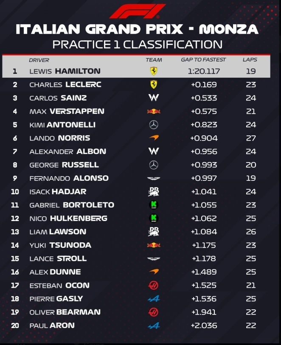Viewport: 281px width, 345px height.
Task: Click the Ferrari logo beside Lewis Hamilton
Action: click(x=154, y=71)
